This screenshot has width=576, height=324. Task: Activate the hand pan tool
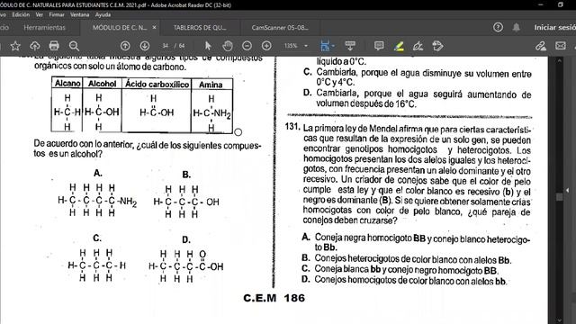[x=228, y=46]
